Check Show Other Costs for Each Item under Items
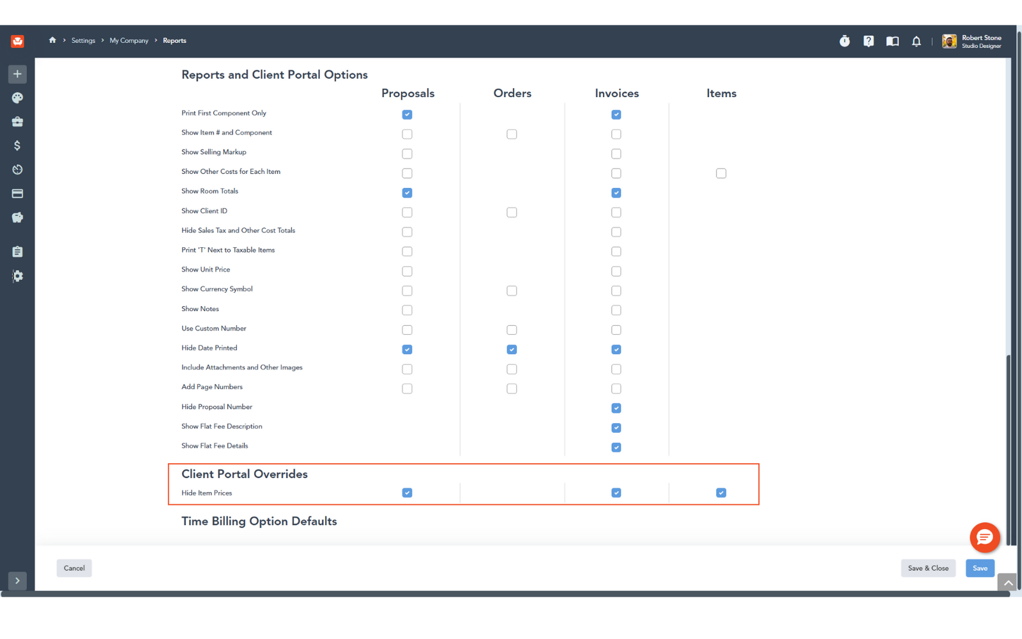Image resolution: width=1022 pixels, height=639 pixels. click(x=721, y=173)
